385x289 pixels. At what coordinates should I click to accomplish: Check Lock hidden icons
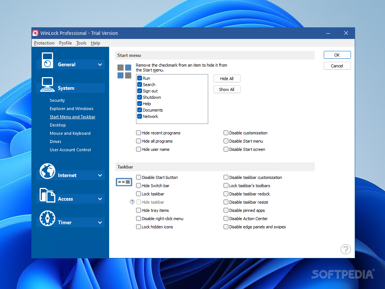(x=138, y=227)
